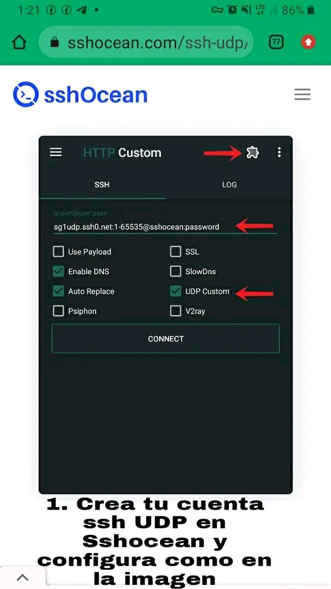The image size is (331, 589).
Task: Open the sshOcean hamburger menu
Action: [x=302, y=94]
